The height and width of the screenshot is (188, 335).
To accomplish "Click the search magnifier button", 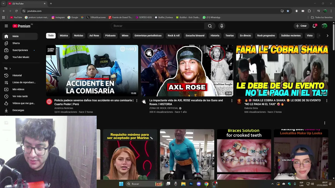I will (210, 26).
